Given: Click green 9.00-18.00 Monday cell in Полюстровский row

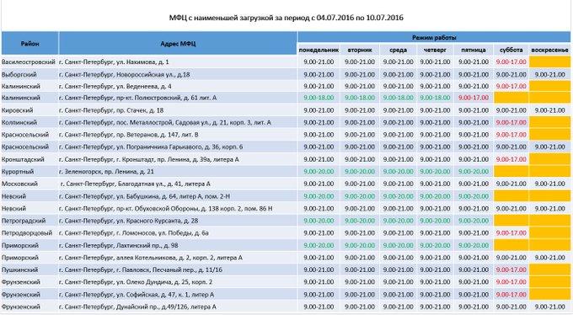Looking at the screenshot, I should click(319, 98).
